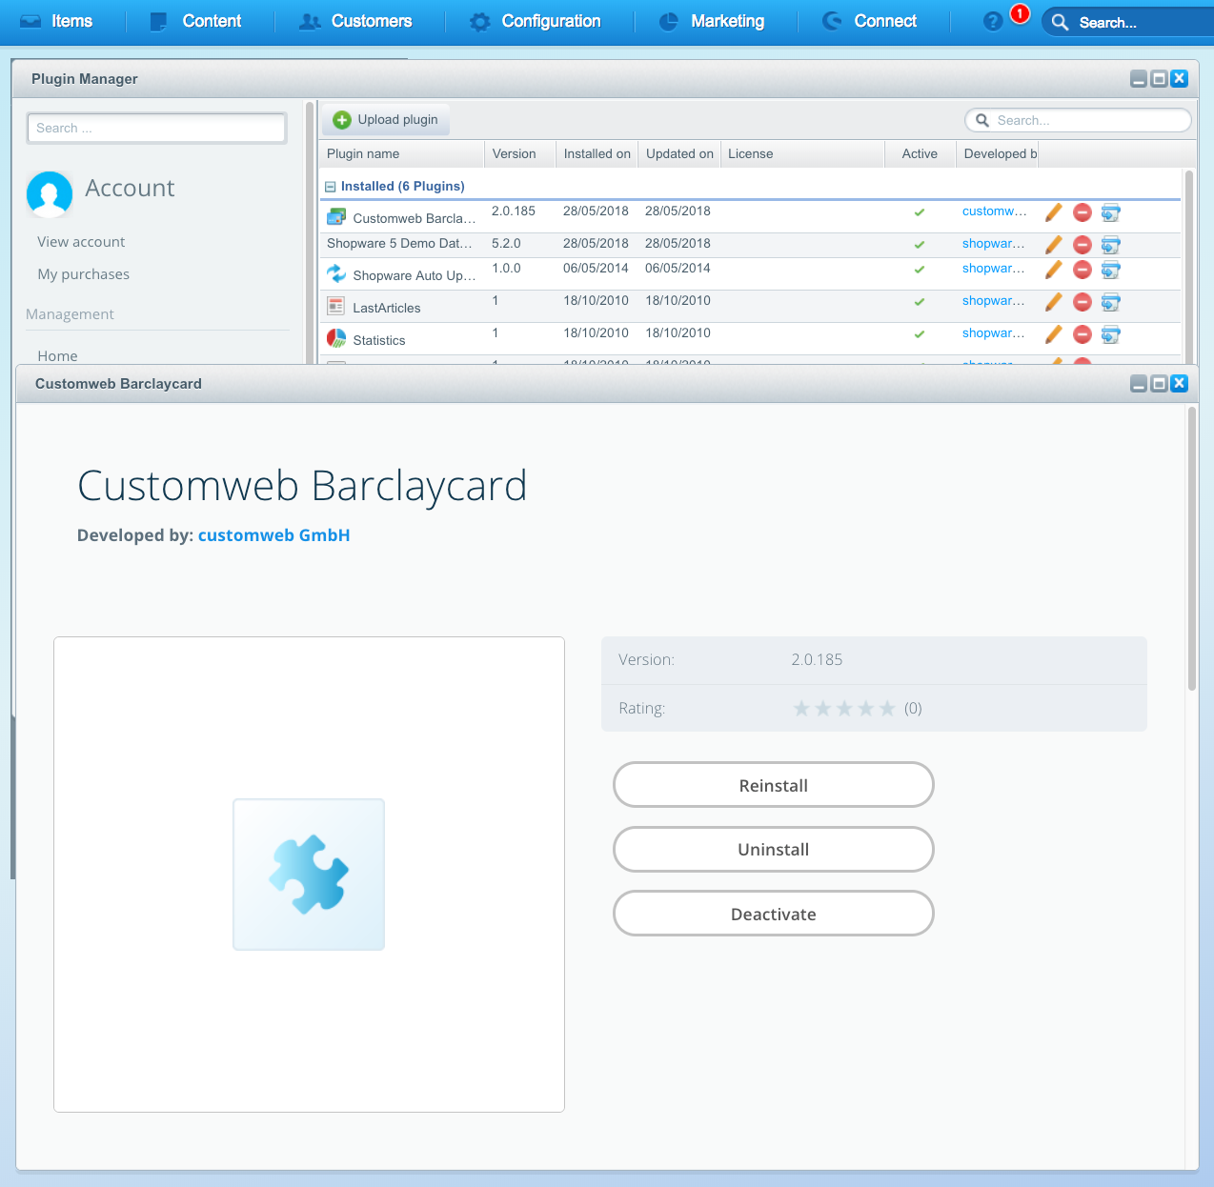Open the customweb GmbH developer link
The image size is (1214, 1187).
(273, 535)
